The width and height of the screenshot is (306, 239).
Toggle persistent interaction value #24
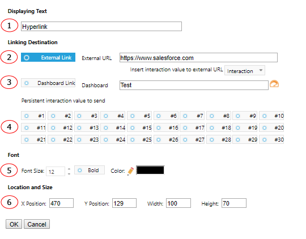coord(113,139)
